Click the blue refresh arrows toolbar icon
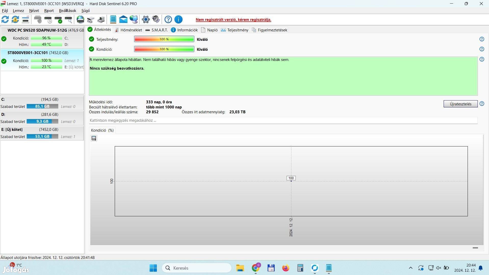 [x=5, y=19]
